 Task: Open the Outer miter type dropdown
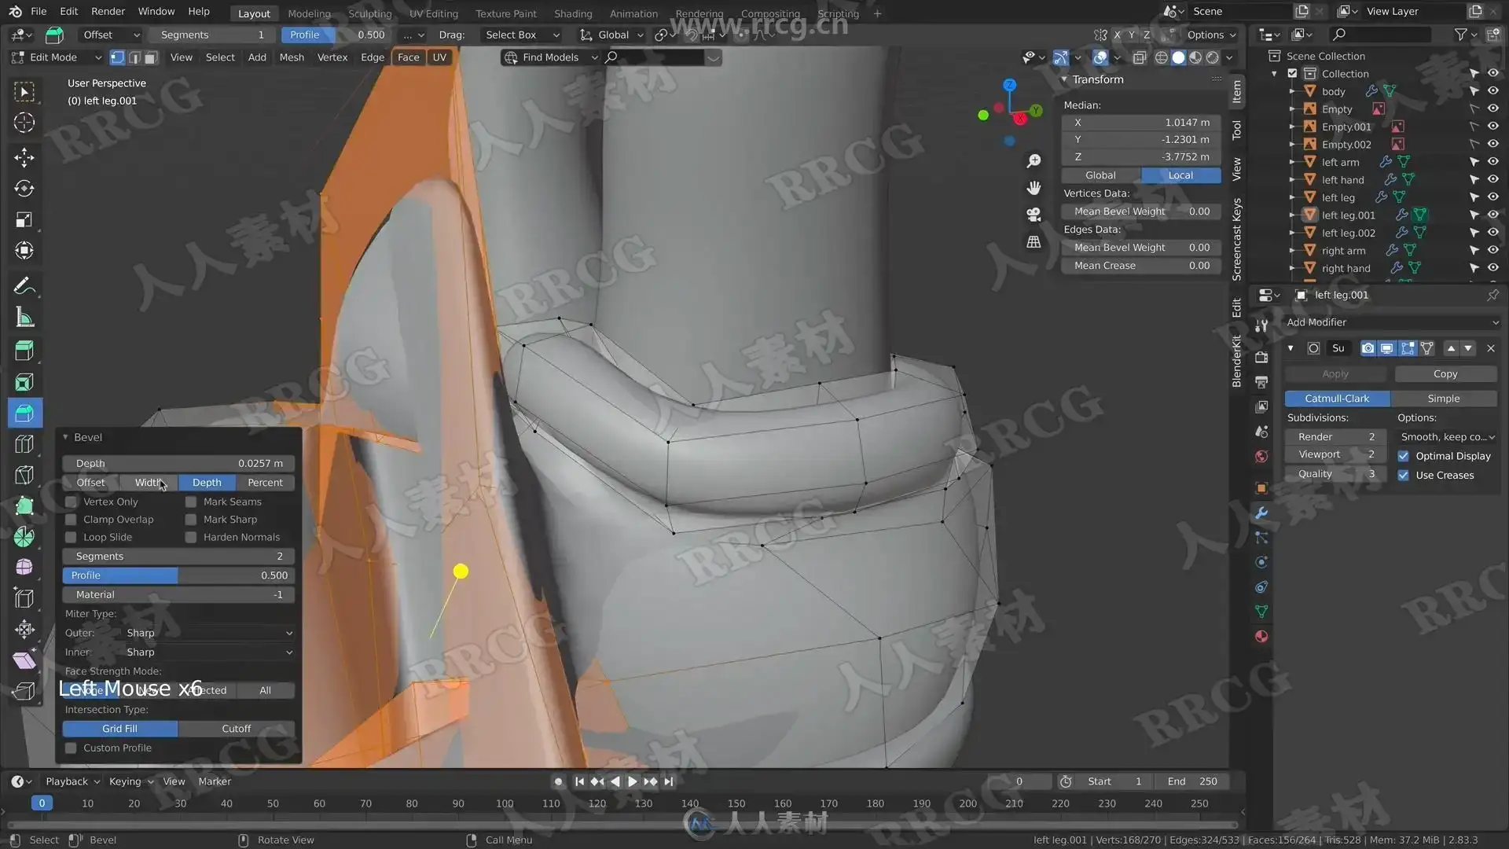(208, 633)
